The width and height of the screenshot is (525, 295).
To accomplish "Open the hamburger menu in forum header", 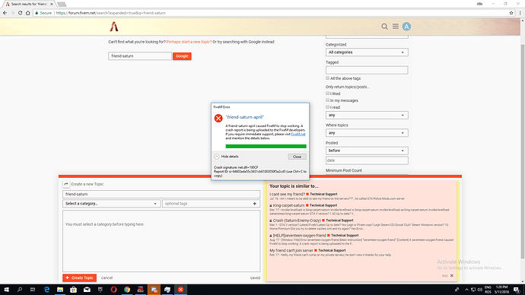I will tap(396, 26).
